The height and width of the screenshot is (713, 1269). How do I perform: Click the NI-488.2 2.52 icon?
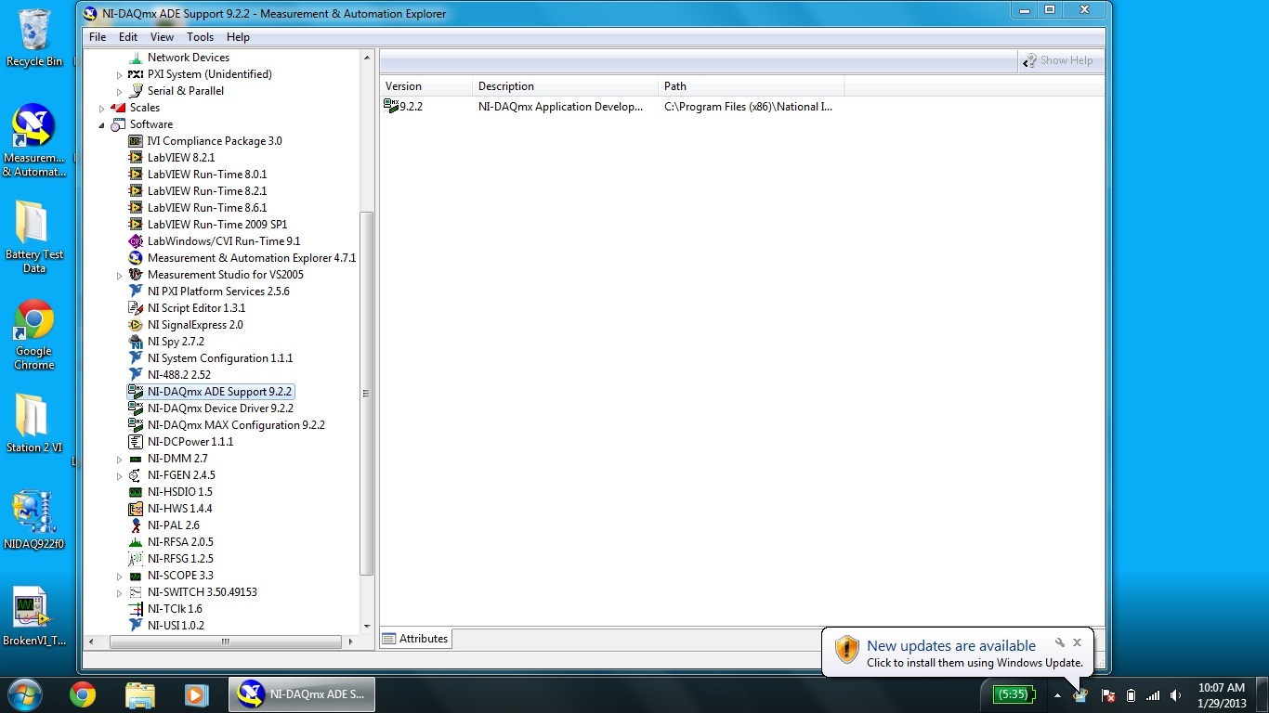point(136,375)
